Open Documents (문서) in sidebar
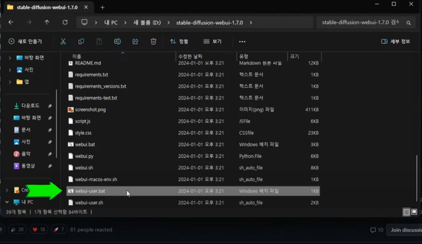The width and height of the screenshot is (422, 244). tap(22, 130)
